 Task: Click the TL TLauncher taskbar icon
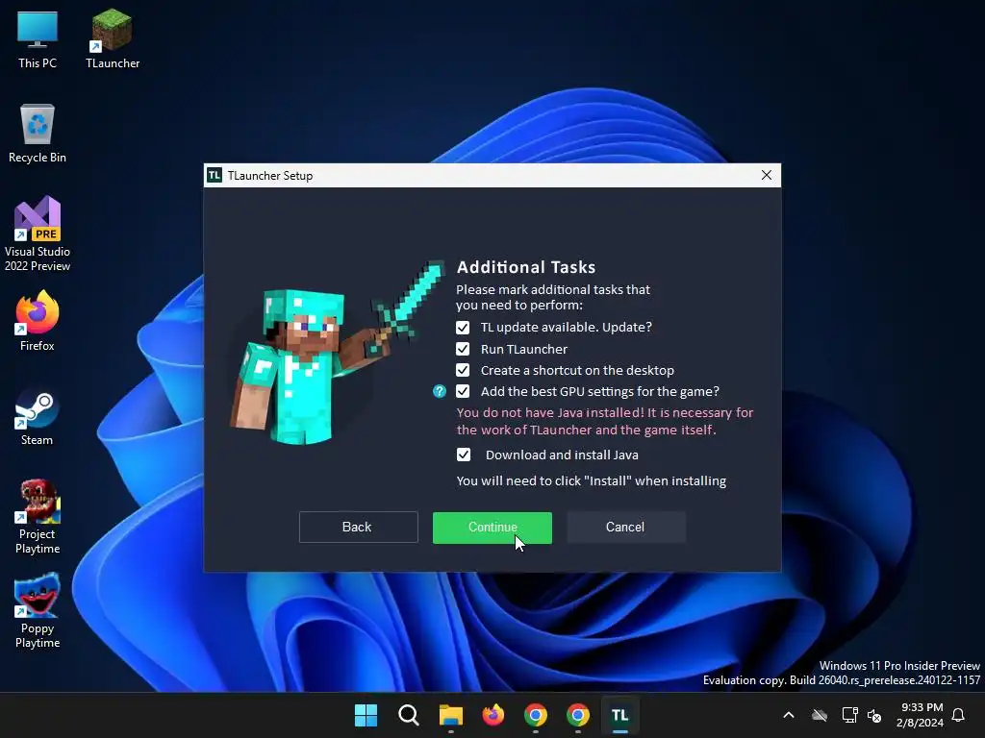620,715
